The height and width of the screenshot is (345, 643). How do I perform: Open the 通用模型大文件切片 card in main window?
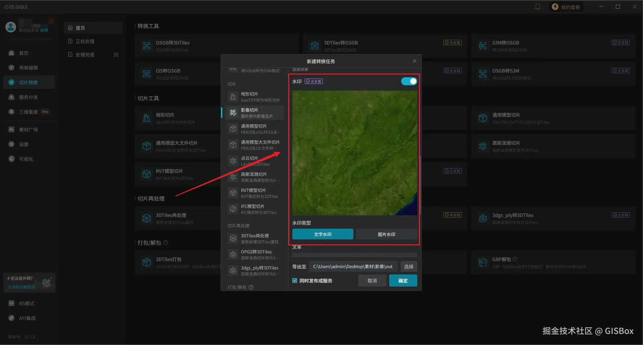[x=177, y=146]
